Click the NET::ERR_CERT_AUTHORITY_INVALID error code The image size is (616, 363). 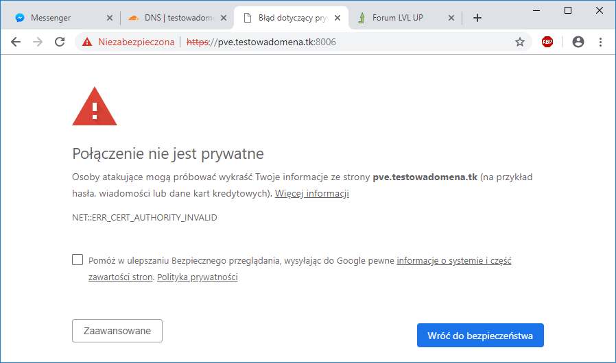145,217
